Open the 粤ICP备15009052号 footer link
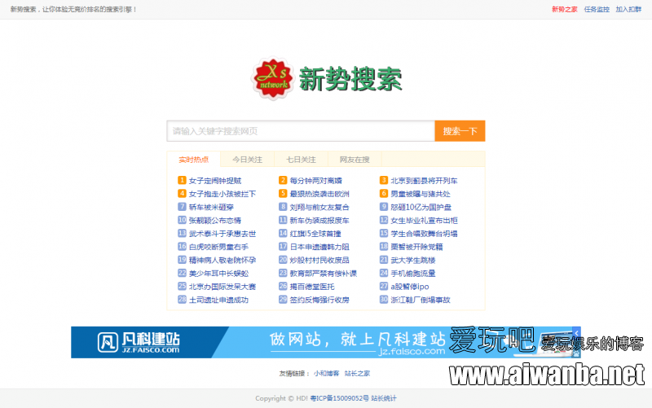652x408 pixels. tap(339, 398)
